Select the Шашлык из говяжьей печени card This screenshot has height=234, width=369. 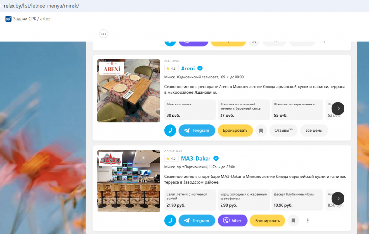tap(244, 109)
